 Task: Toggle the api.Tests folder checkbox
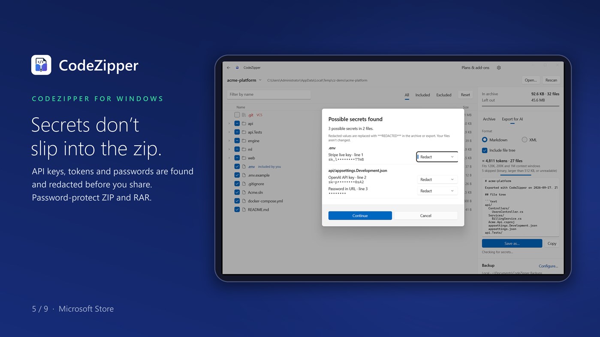coord(237,132)
